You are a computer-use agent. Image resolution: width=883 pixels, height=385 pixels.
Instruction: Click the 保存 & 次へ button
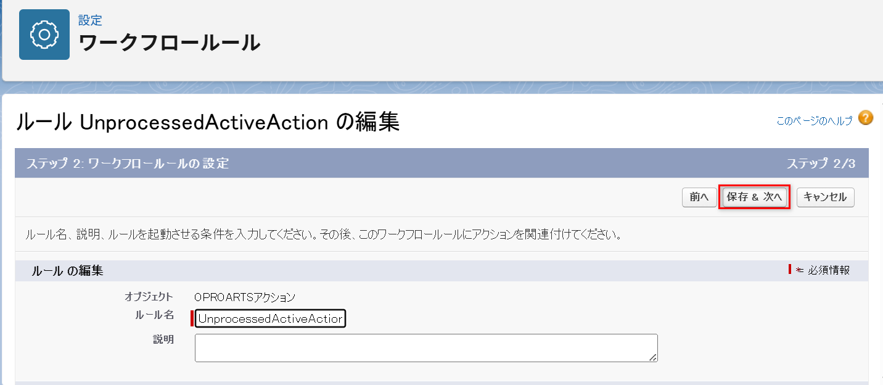pos(754,197)
